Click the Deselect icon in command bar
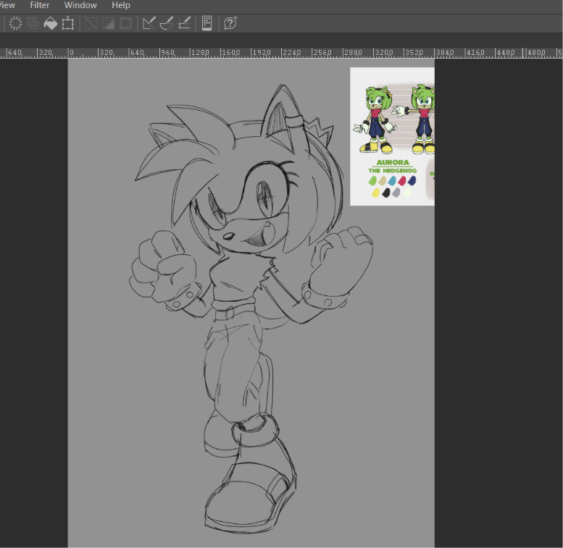Screen dimensions: 563x548 coord(91,23)
